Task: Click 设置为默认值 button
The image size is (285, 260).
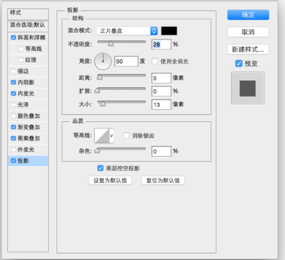Action: [x=110, y=180]
